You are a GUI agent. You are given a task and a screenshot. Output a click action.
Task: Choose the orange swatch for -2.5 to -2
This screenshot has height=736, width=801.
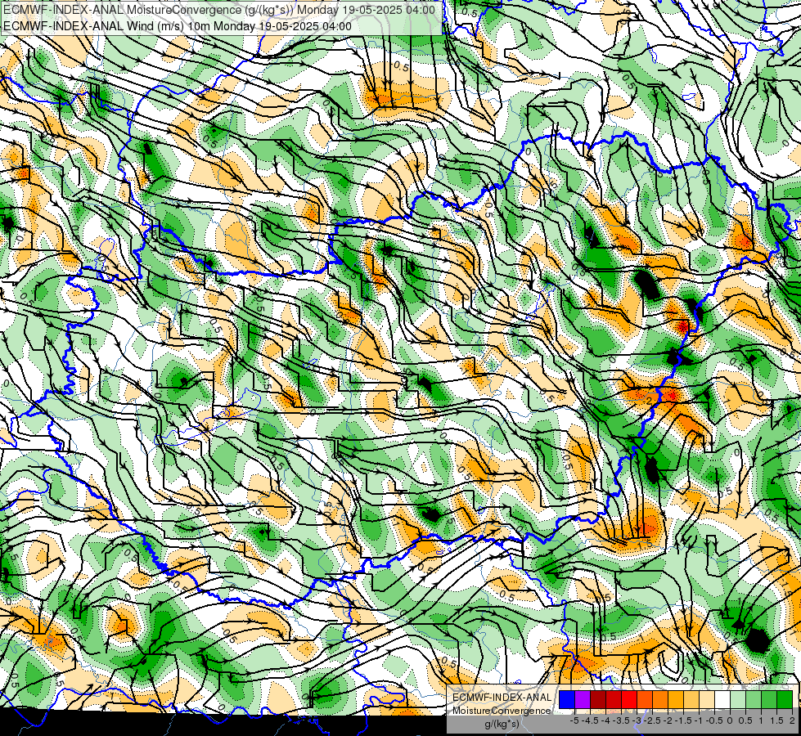click(660, 700)
